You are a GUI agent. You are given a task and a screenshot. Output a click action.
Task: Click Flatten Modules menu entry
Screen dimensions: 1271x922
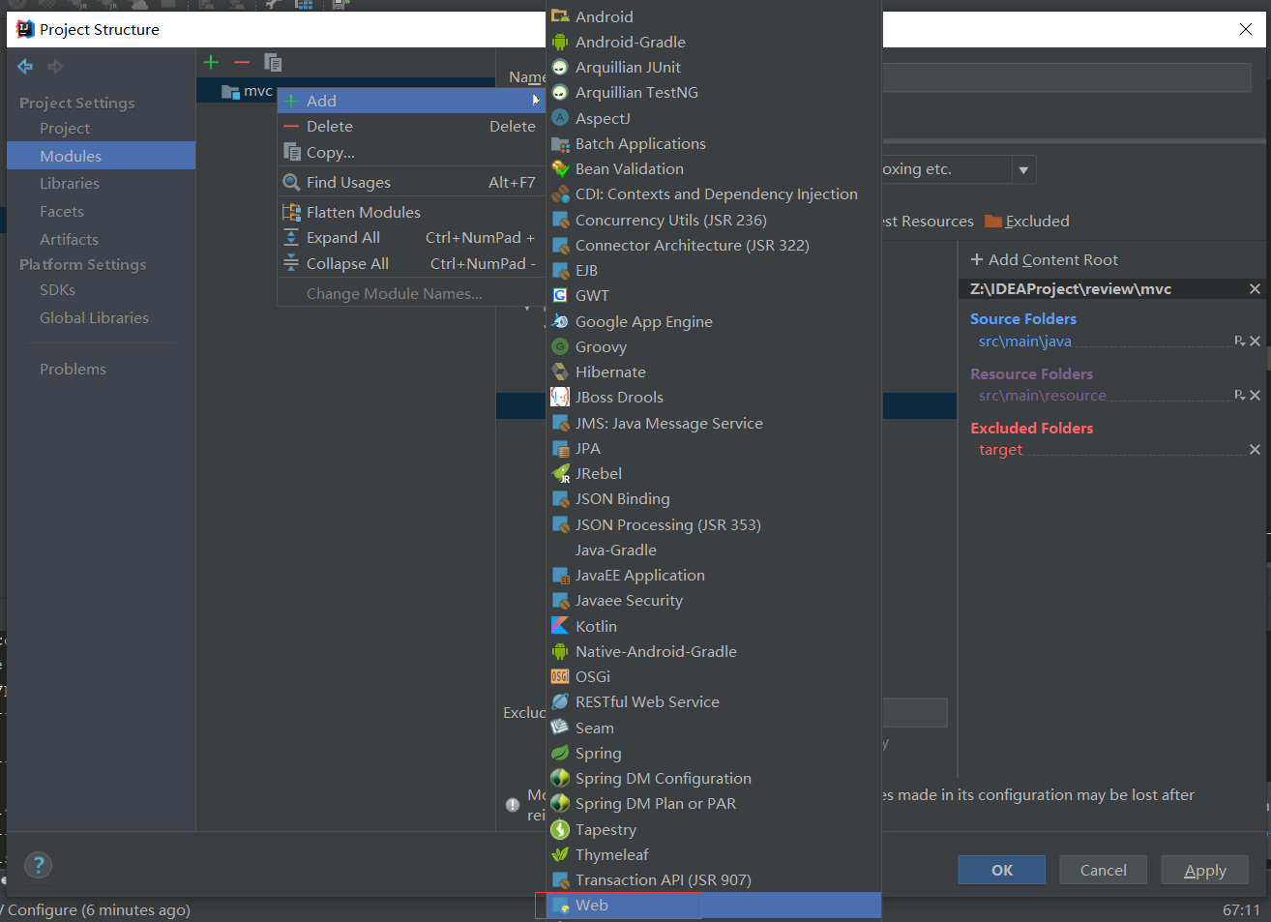(x=411, y=212)
